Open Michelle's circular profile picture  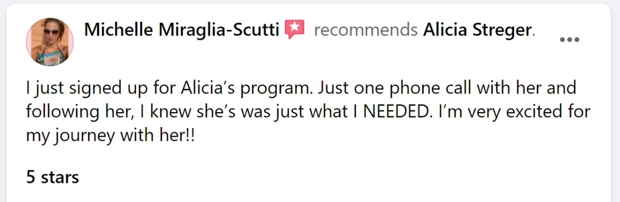coord(50,42)
